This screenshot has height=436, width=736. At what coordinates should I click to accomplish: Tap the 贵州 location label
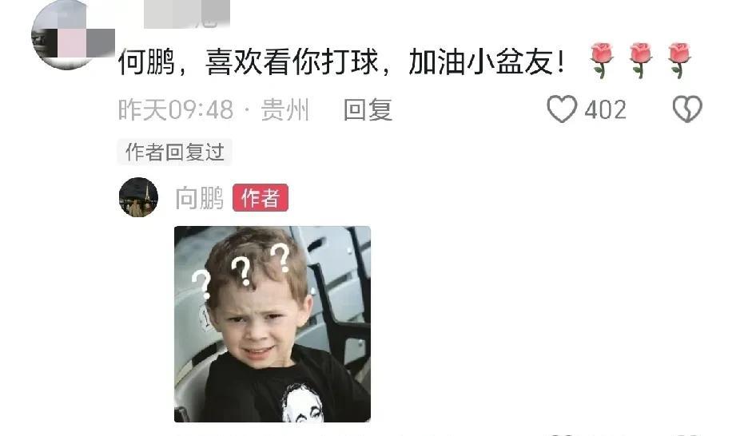(x=285, y=109)
